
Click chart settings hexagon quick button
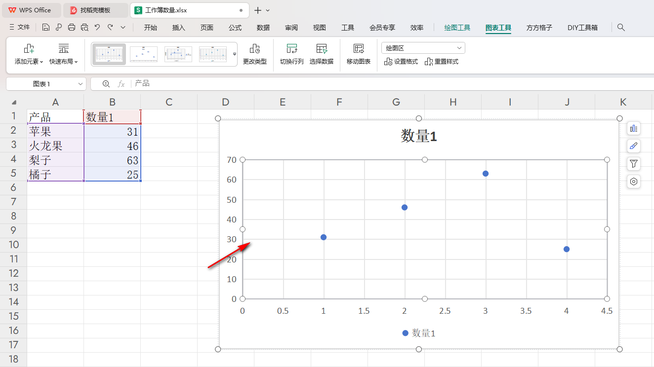click(x=634, y=182)
